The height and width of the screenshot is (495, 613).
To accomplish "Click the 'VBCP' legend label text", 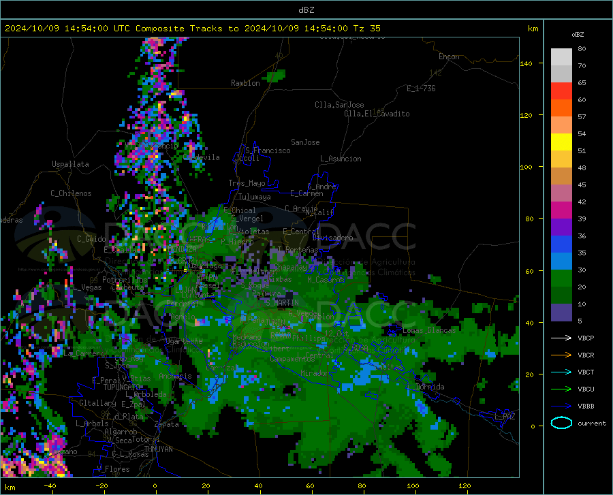I will (x=586, y=338).
